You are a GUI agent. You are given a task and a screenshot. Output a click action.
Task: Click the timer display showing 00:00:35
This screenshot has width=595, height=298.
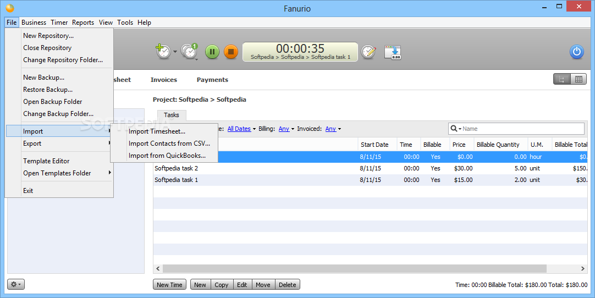300,52
